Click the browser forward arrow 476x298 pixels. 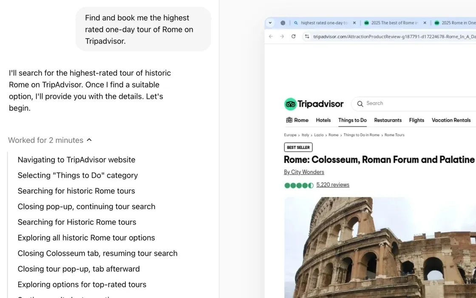coord(282,37)
